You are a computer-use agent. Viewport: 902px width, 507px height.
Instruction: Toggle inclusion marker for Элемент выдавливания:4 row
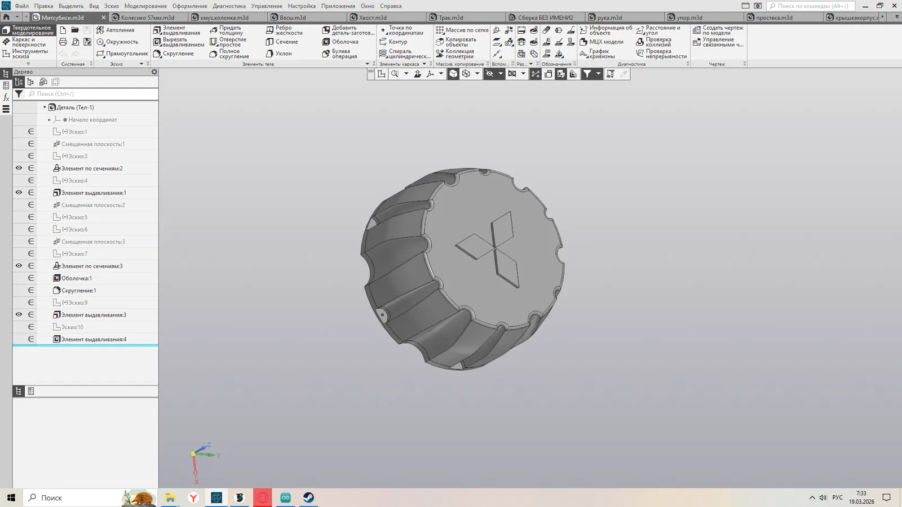coord(31,339)
